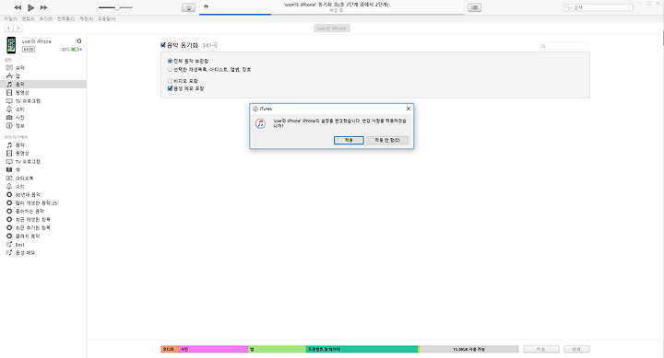Click the 완료 button at bottom right
664x358 pixels.
pos(576,349)
